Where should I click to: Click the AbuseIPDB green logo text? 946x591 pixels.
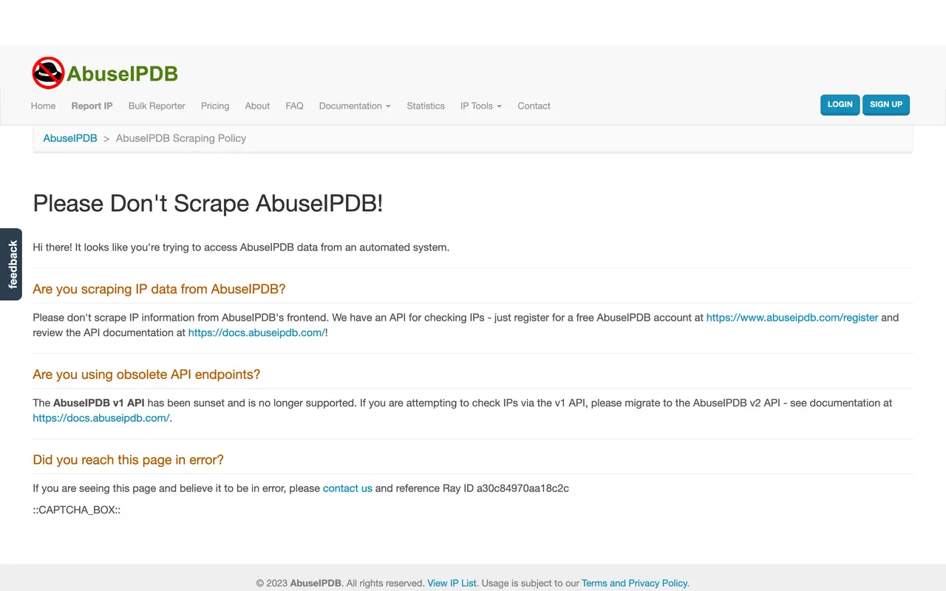coord(123,74)
